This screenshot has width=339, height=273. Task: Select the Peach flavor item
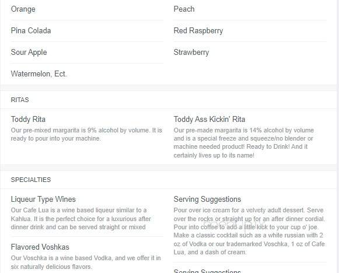(184, 9)
